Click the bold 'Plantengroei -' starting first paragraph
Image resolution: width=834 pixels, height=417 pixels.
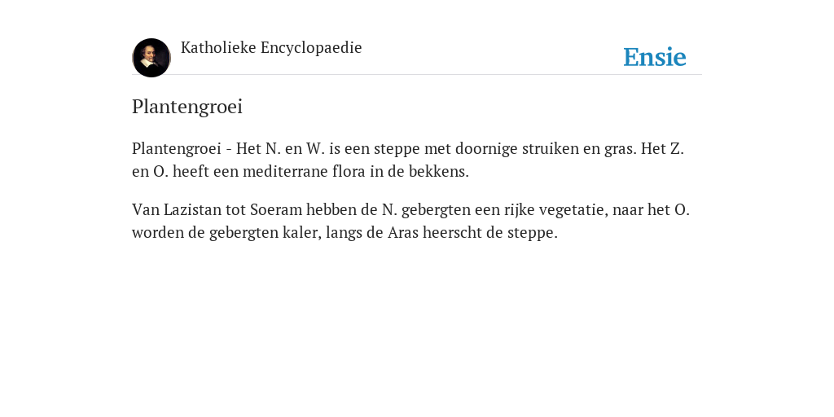tap(182, 149)
